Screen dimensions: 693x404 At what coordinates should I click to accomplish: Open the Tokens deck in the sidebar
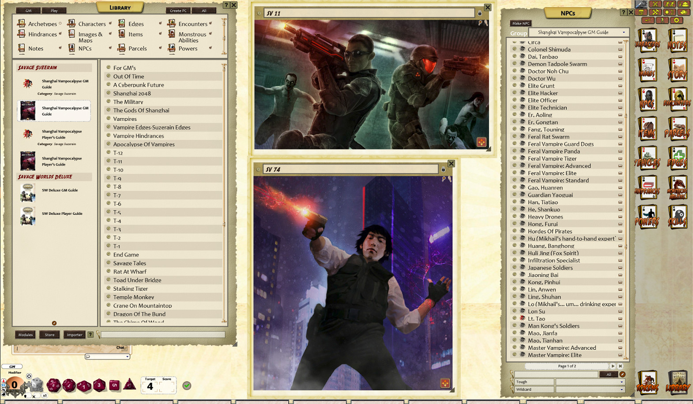pyautogui.click(x=648, y=382)
